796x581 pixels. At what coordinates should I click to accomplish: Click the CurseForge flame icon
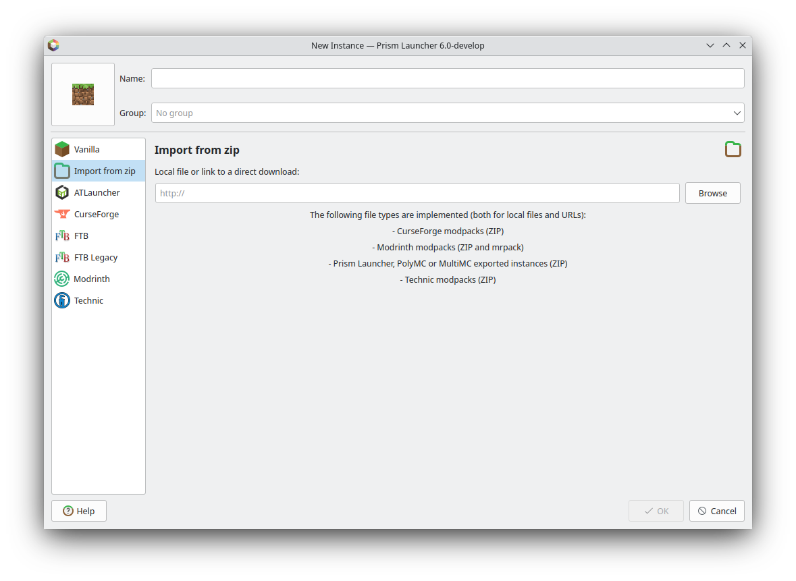(x=62, y=213)
